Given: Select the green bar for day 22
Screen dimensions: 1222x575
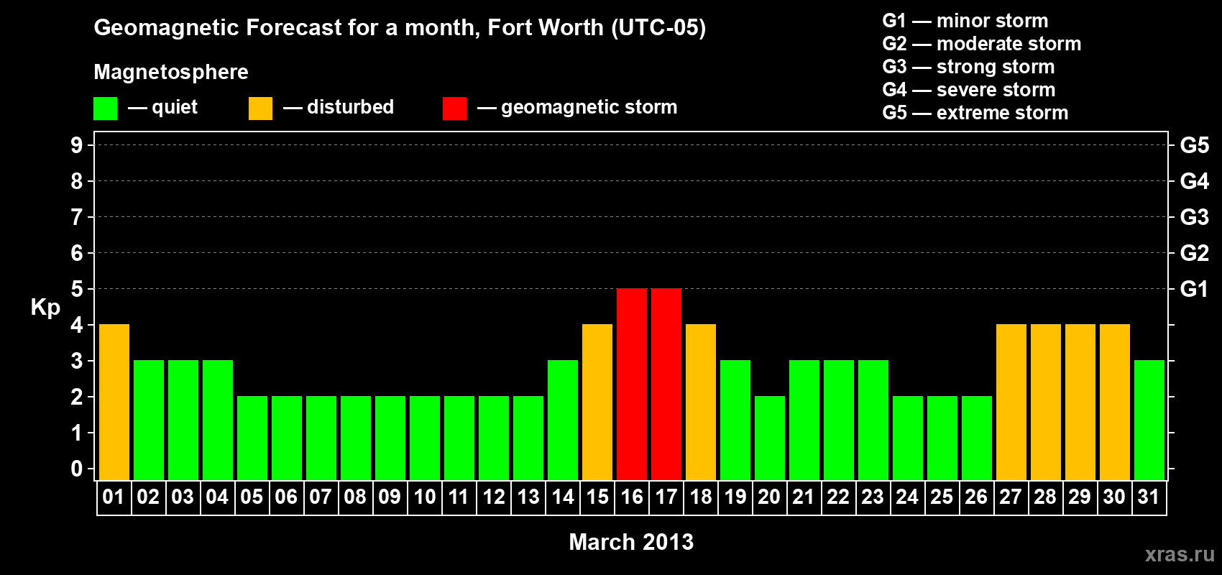Looking at the screenshot, I should [839, 420].
